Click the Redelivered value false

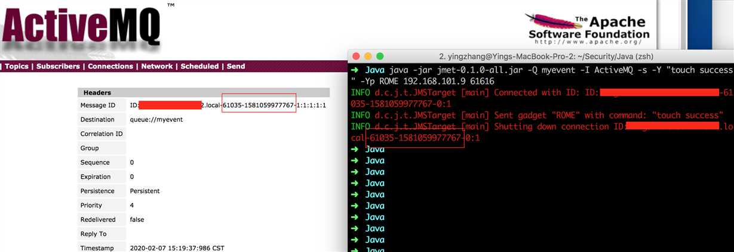point(137,220)
